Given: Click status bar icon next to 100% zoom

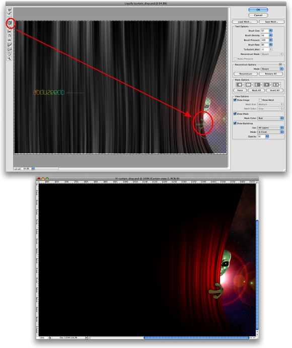Looking at the screenshot, I should [x=50, y=337].
